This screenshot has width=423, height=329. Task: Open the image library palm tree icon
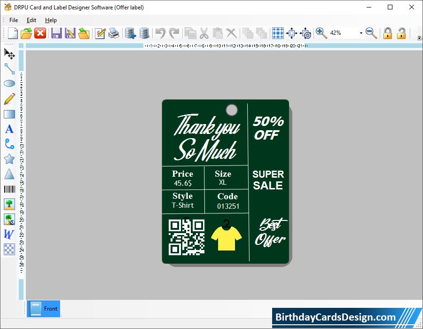(x=9, y=219)
